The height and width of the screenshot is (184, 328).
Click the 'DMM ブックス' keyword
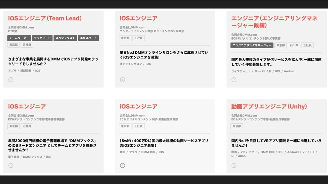(33, 157)
